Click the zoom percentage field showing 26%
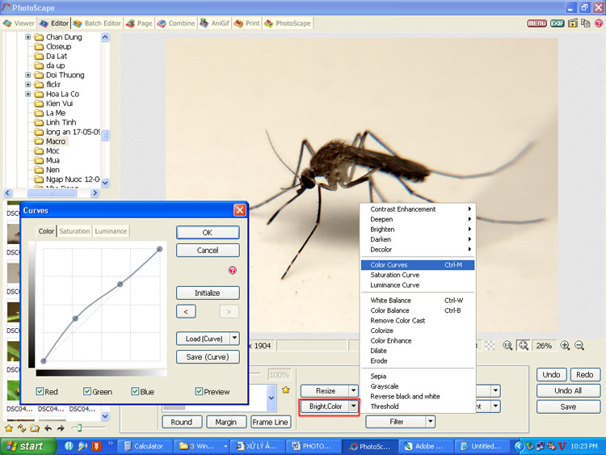The width and height of the screenshot is (606, 455). pos(544,346)
